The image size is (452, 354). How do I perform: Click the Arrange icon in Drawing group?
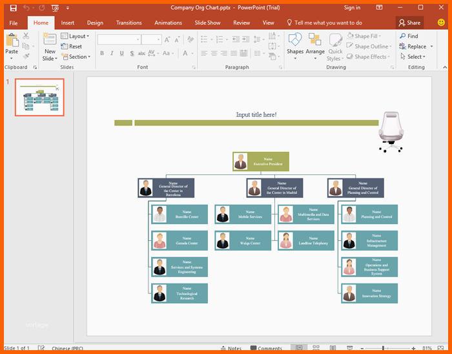click(x=315, y=44)
